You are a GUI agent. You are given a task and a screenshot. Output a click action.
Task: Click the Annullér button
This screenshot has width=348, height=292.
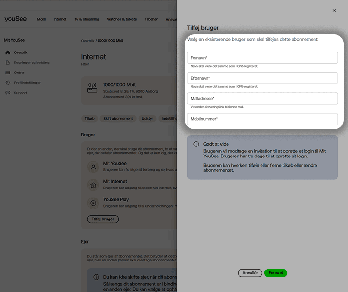(x=250, y=273)
